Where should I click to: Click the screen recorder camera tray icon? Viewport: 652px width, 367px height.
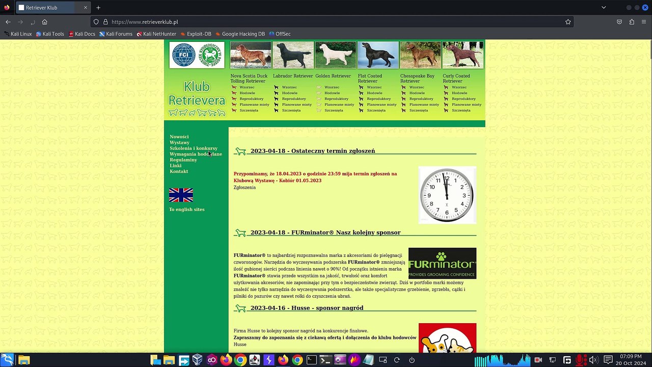(538, 360)
